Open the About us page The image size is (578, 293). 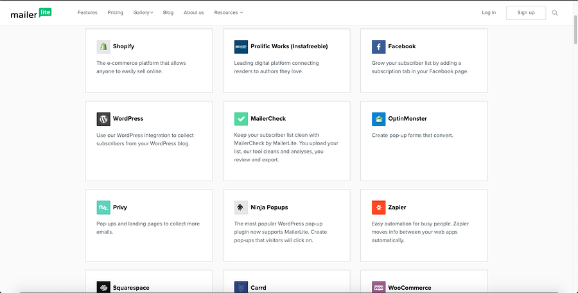(193, 12)
